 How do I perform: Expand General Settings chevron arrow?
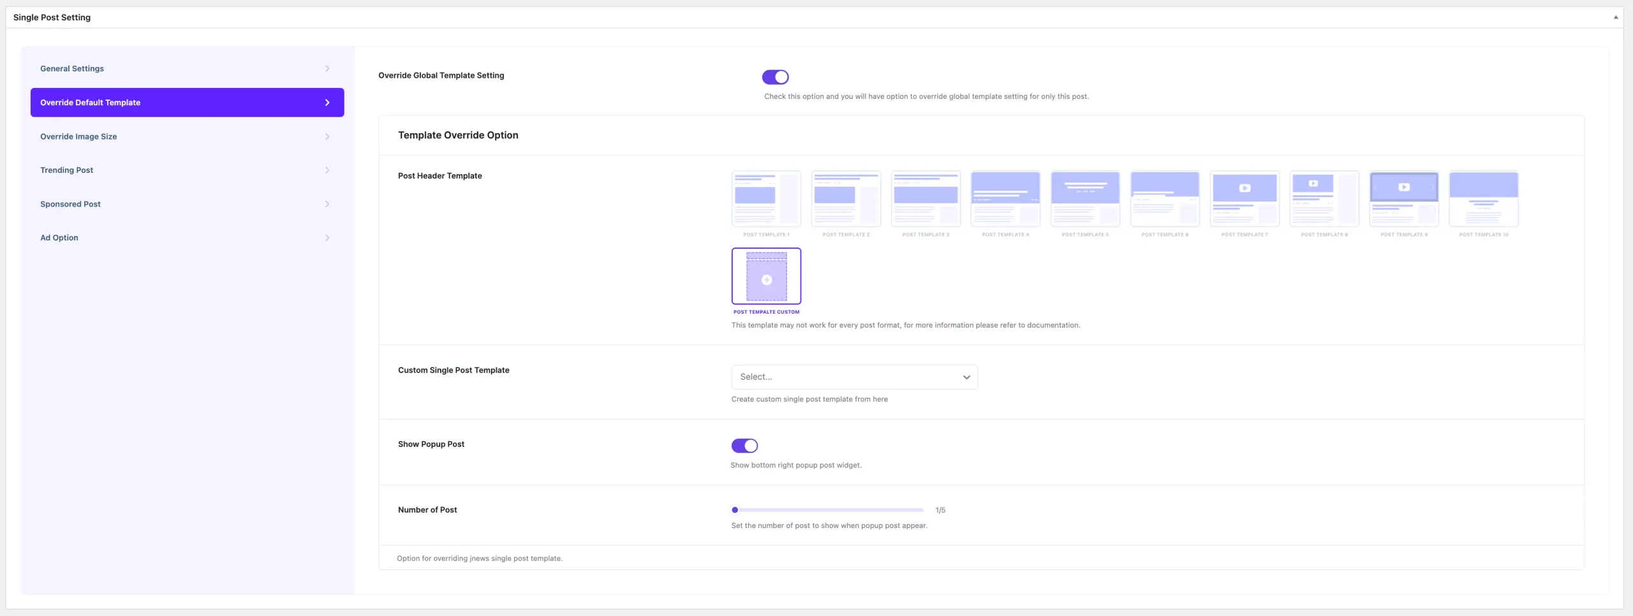327,68
